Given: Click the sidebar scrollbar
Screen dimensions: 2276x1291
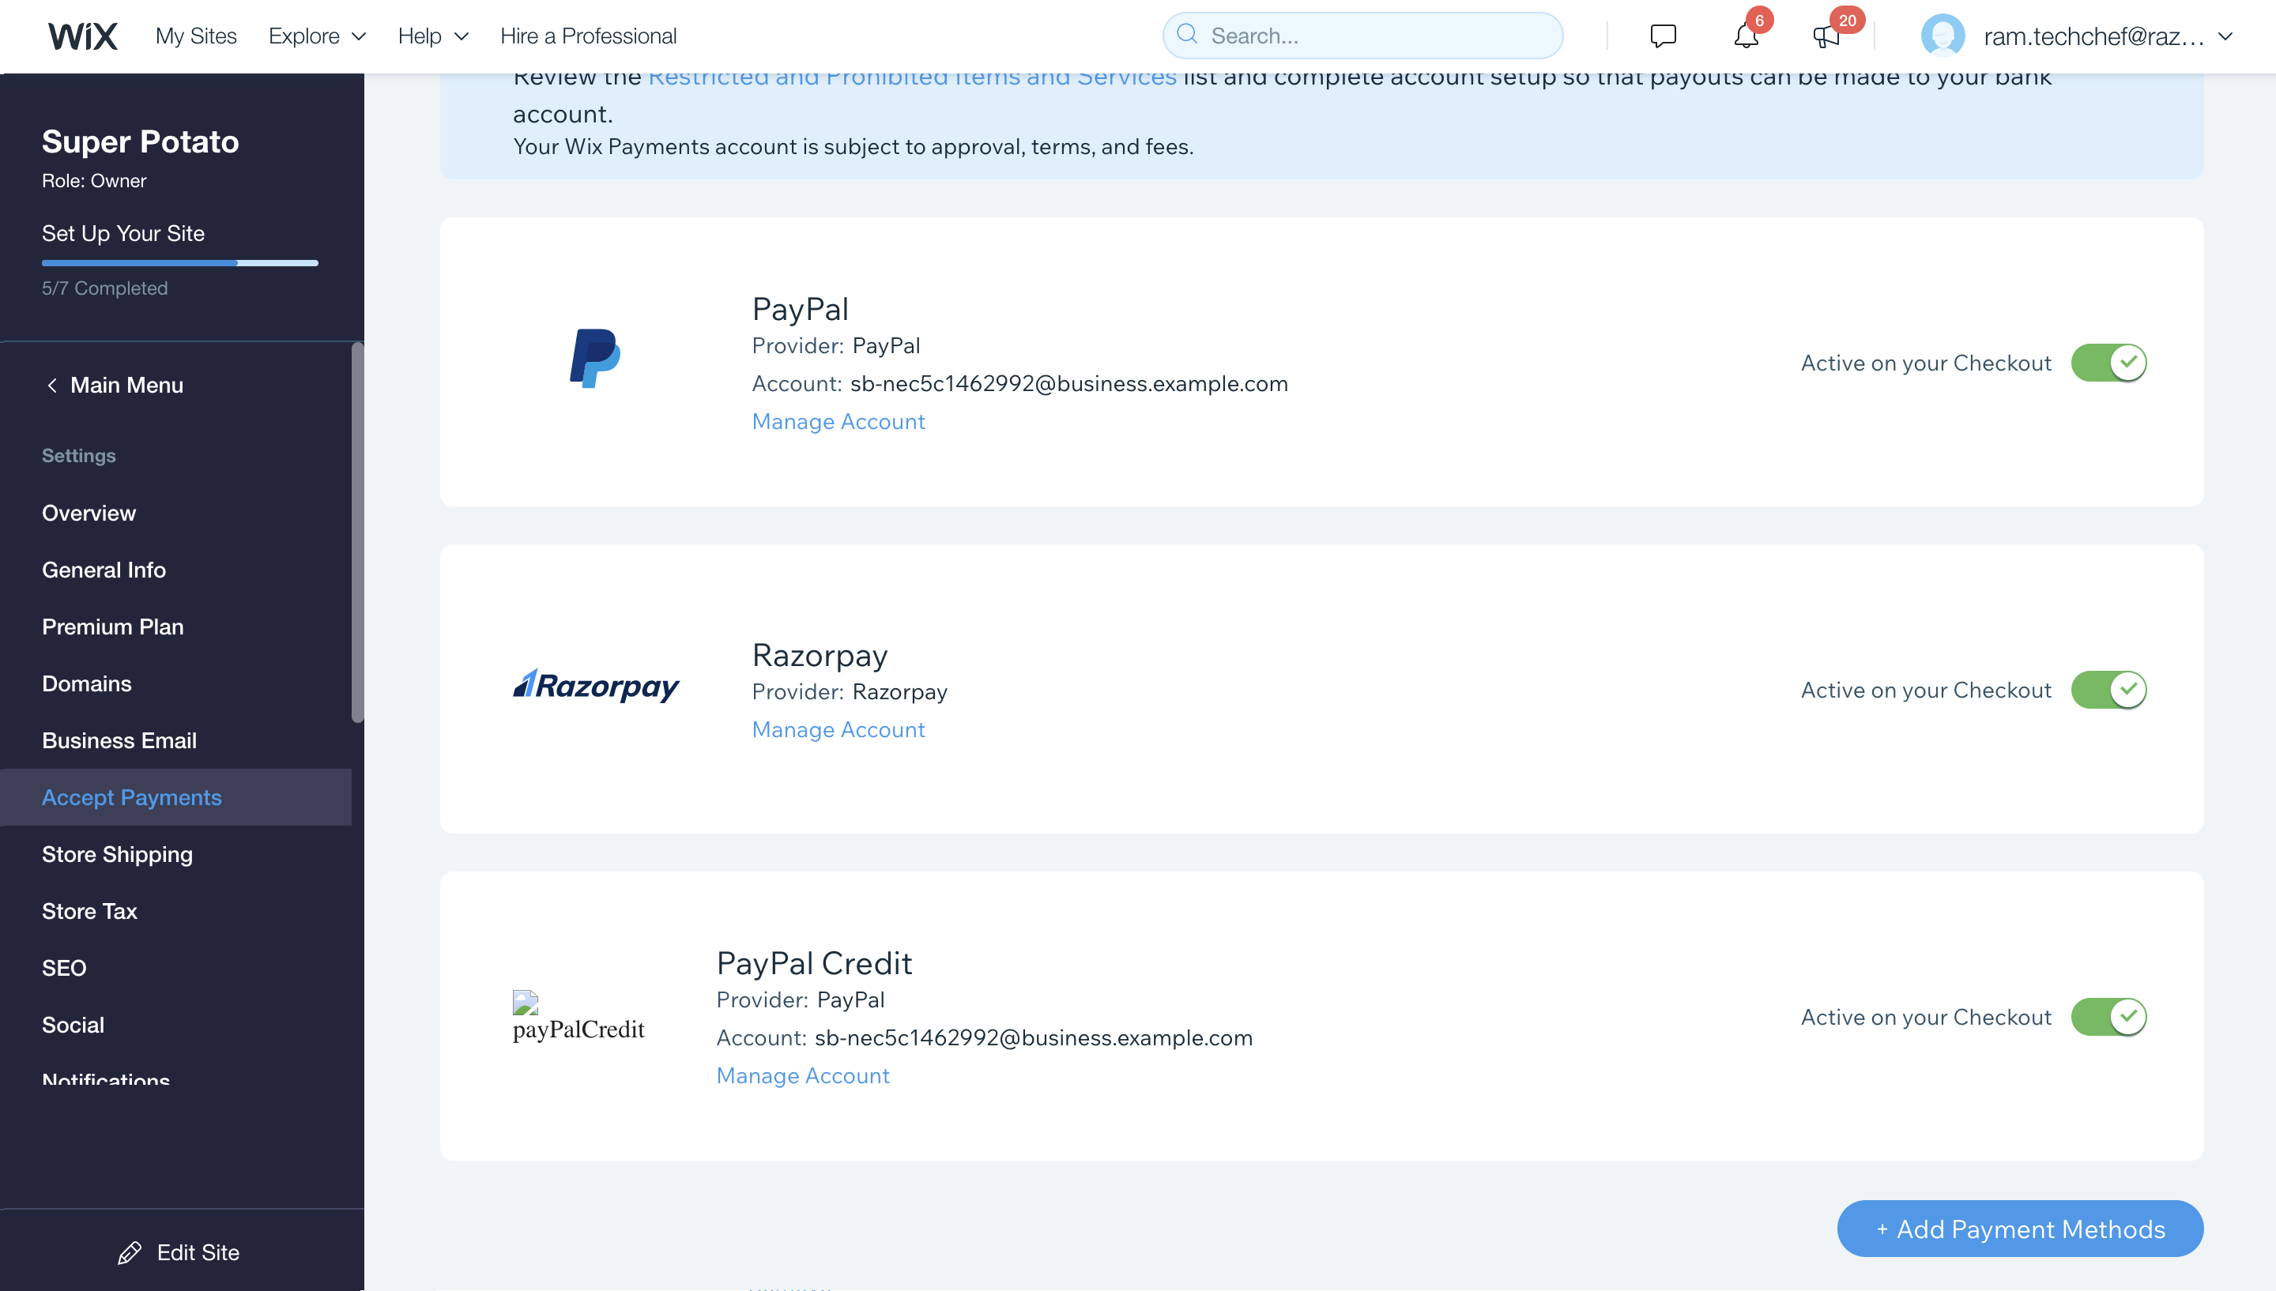Looking at the screenshot, I should click(x=357, y=532).
